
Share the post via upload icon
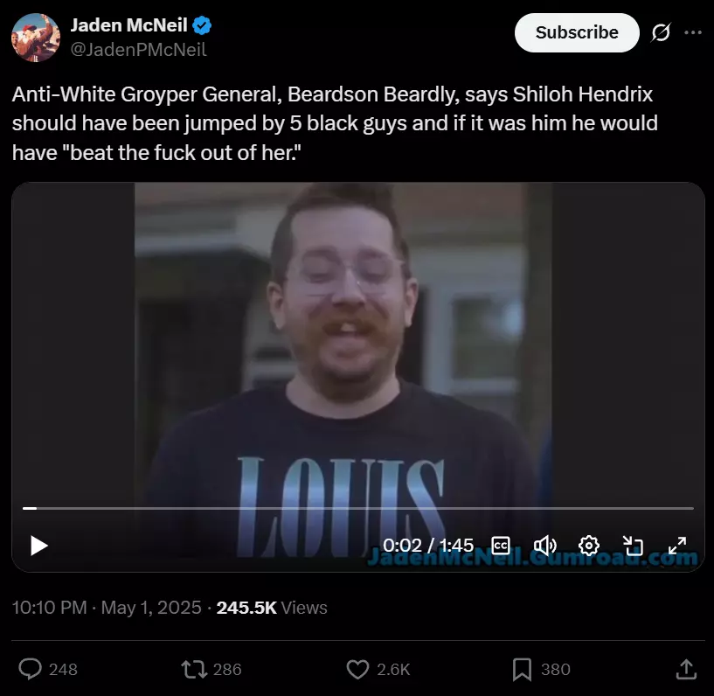pos(686,669)
